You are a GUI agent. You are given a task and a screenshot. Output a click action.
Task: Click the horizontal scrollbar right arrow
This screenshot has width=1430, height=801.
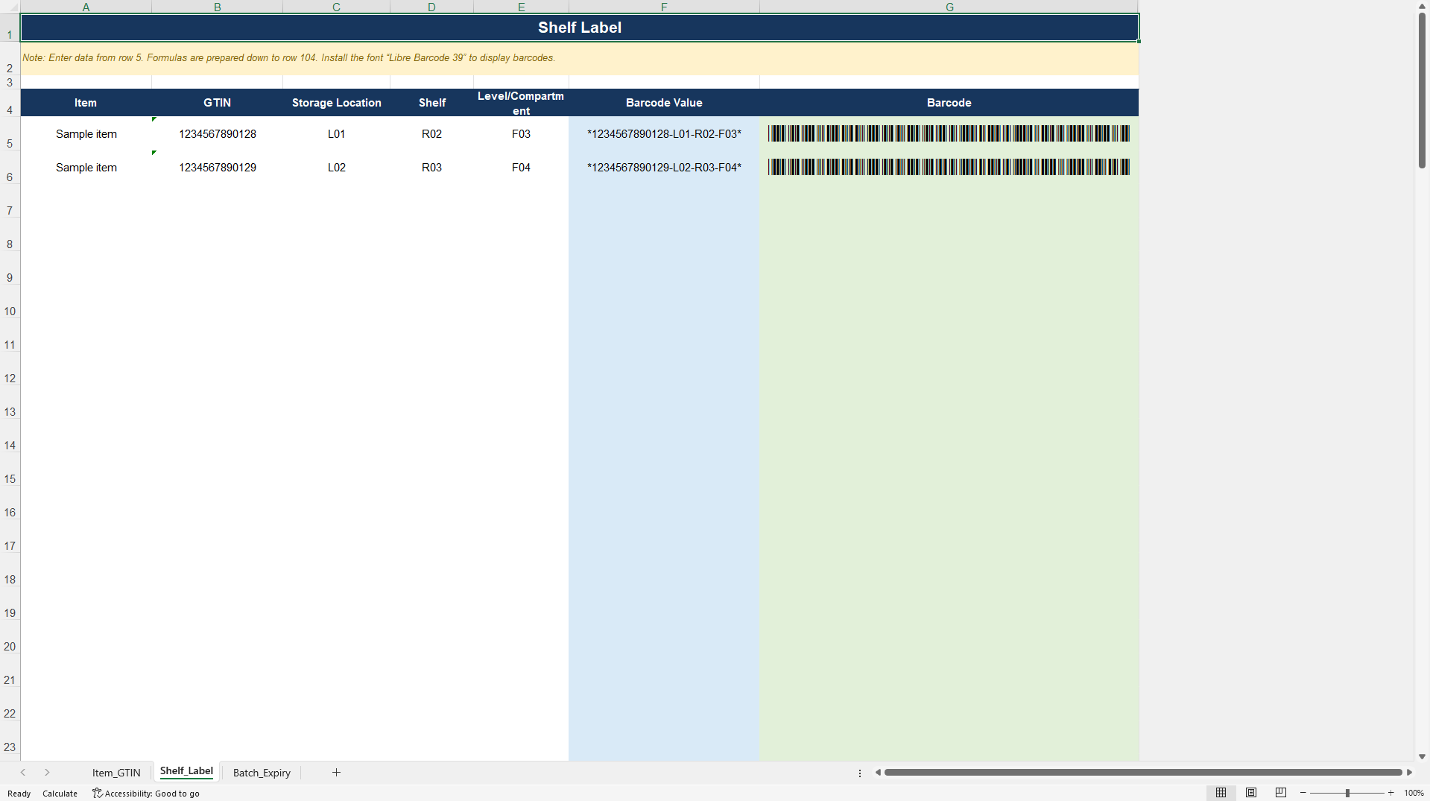pos(1409,773)
